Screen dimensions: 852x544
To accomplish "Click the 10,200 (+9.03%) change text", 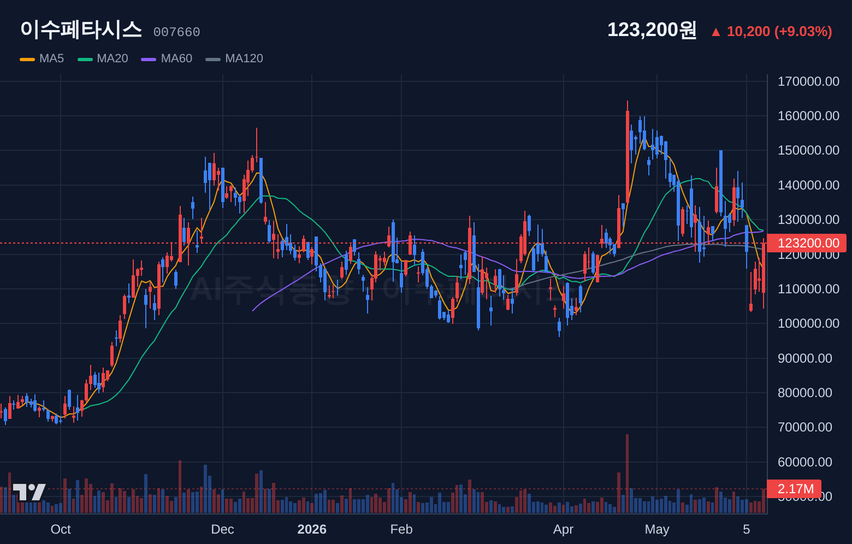I will click(779, 32).
